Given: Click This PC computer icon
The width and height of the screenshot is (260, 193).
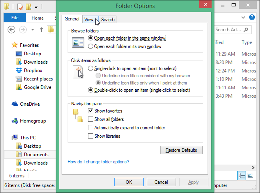Looking at the screenshot, I should tap(15, 138).
